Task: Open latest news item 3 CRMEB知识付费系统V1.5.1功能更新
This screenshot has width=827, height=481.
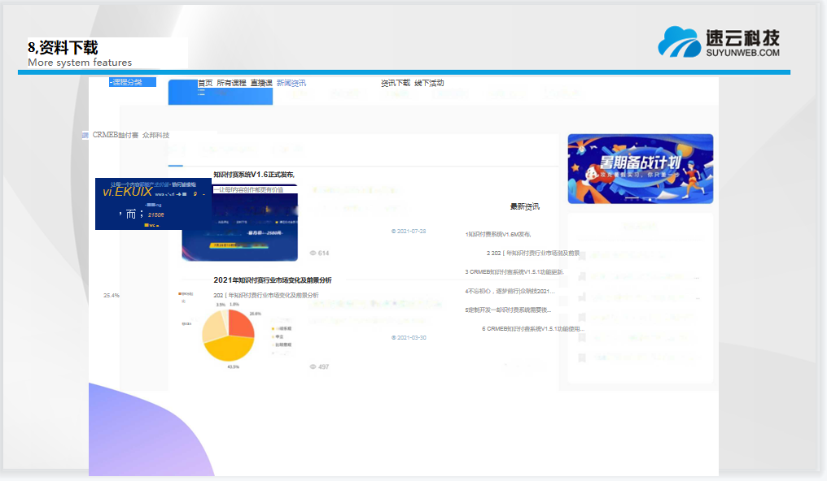Action: (x=514, y=272)
